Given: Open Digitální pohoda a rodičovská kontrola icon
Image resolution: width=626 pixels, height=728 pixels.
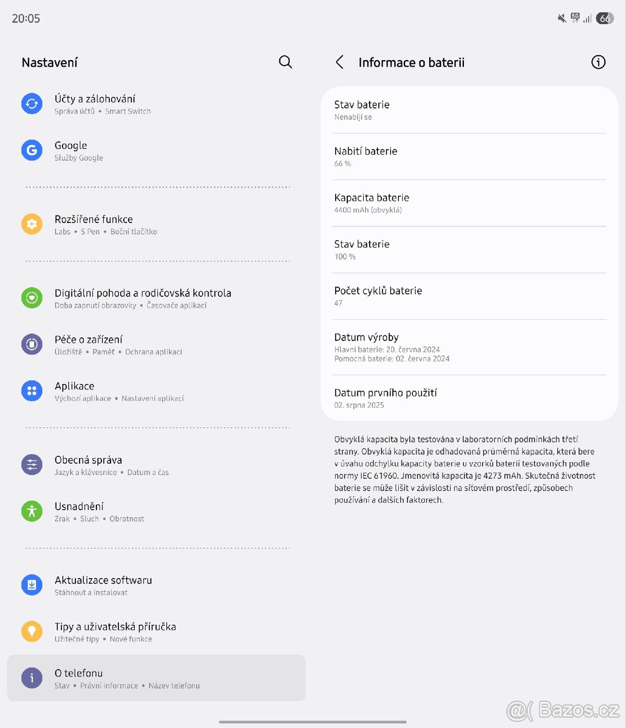Looking at the screenshot, I should (x=32, y=298).
